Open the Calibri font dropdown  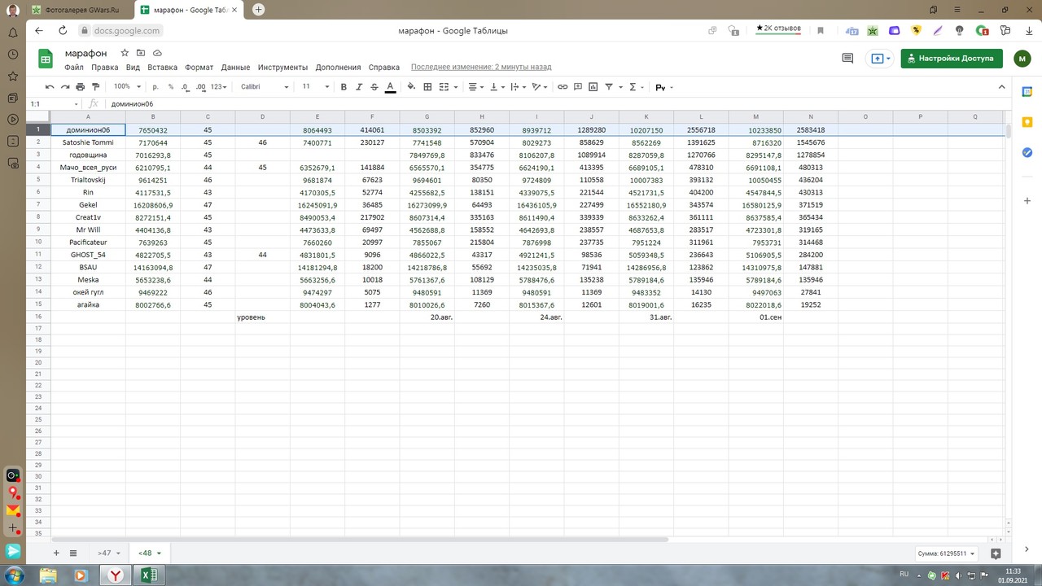coord(265,86)
